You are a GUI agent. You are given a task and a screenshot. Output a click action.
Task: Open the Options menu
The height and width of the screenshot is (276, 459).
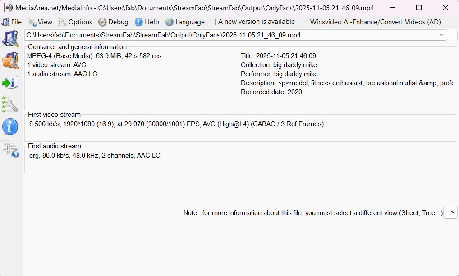click(79, 22)
